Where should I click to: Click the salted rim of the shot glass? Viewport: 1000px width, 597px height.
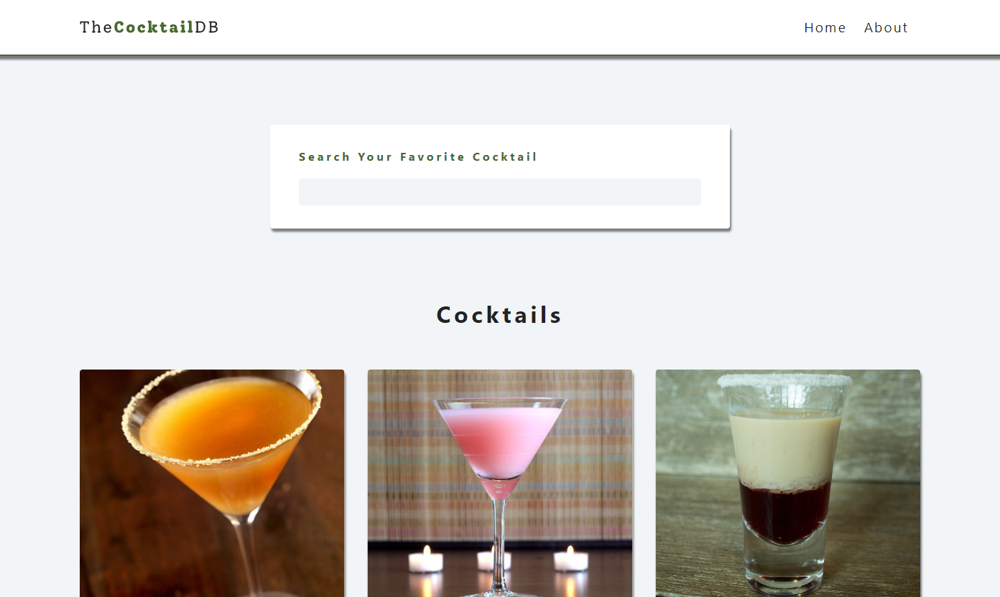tap(785, 381)
